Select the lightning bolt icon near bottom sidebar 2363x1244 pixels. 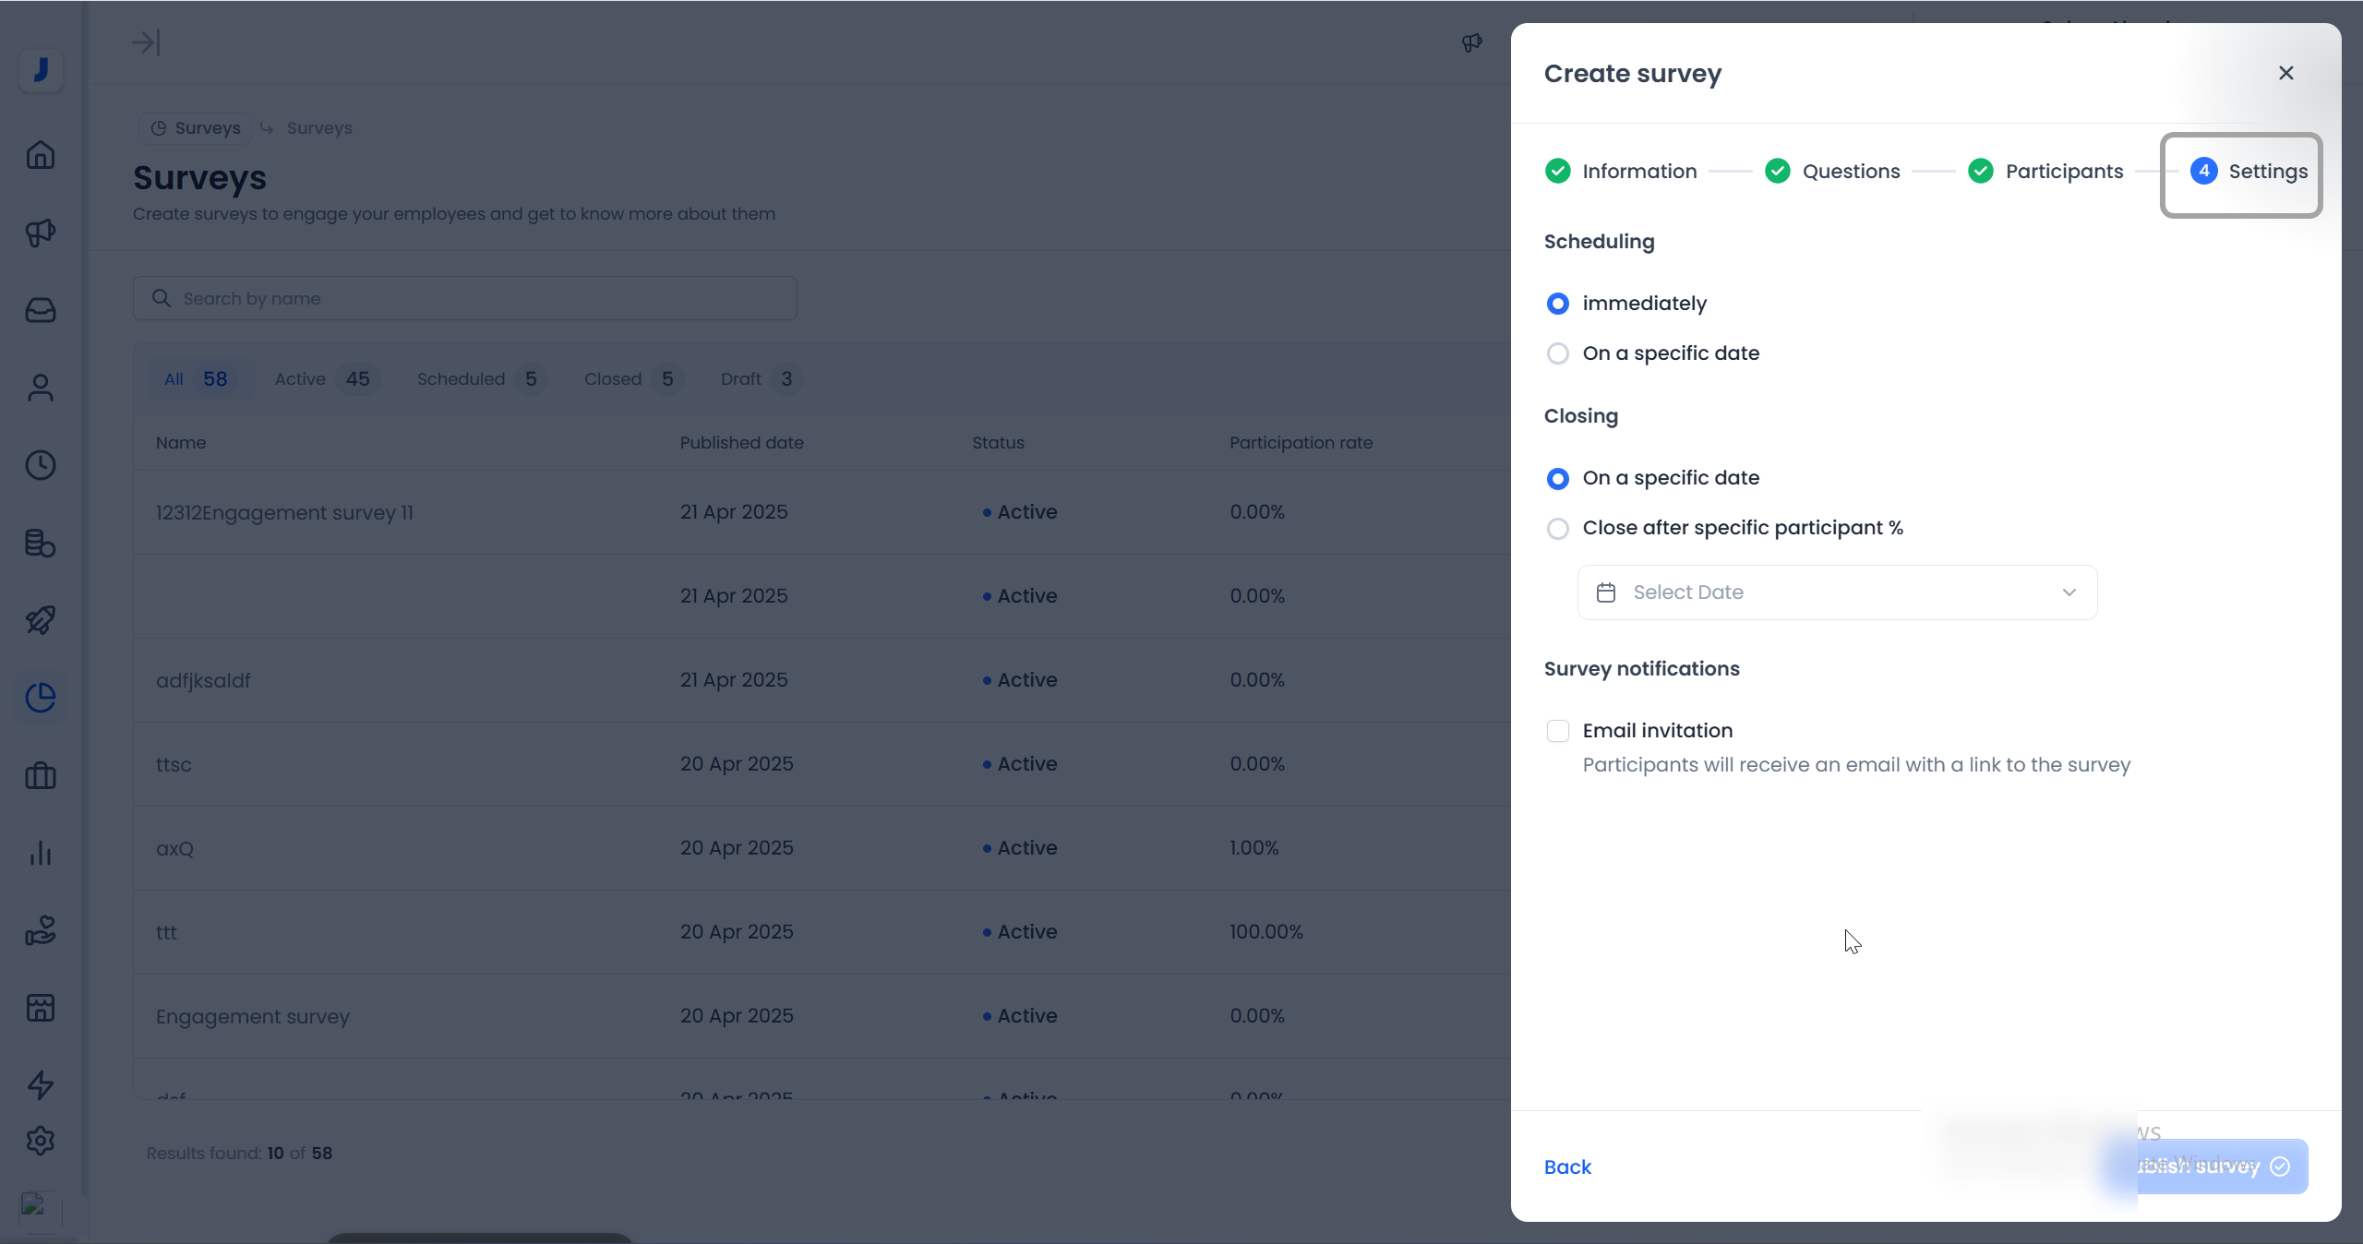tap(40, 1085)
